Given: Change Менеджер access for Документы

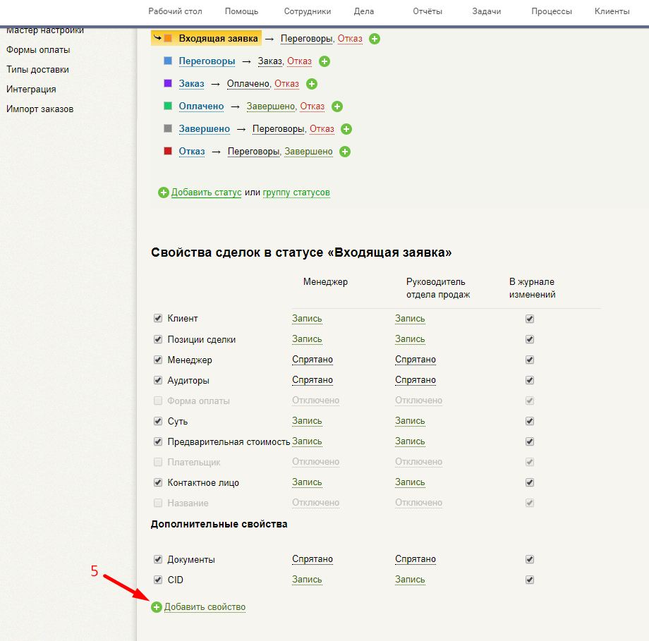Looking at the screenshot, I should point(313,559).
